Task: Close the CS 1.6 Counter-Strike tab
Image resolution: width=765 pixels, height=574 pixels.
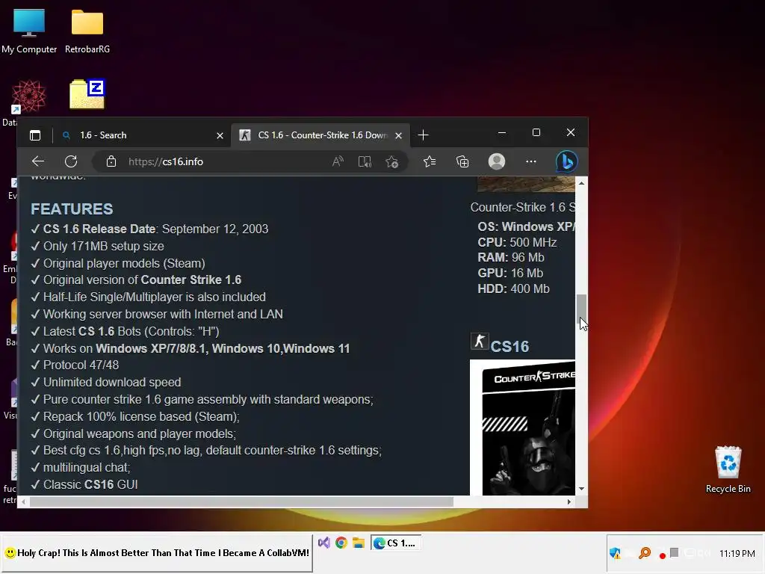Action: [x=399, y=136]
